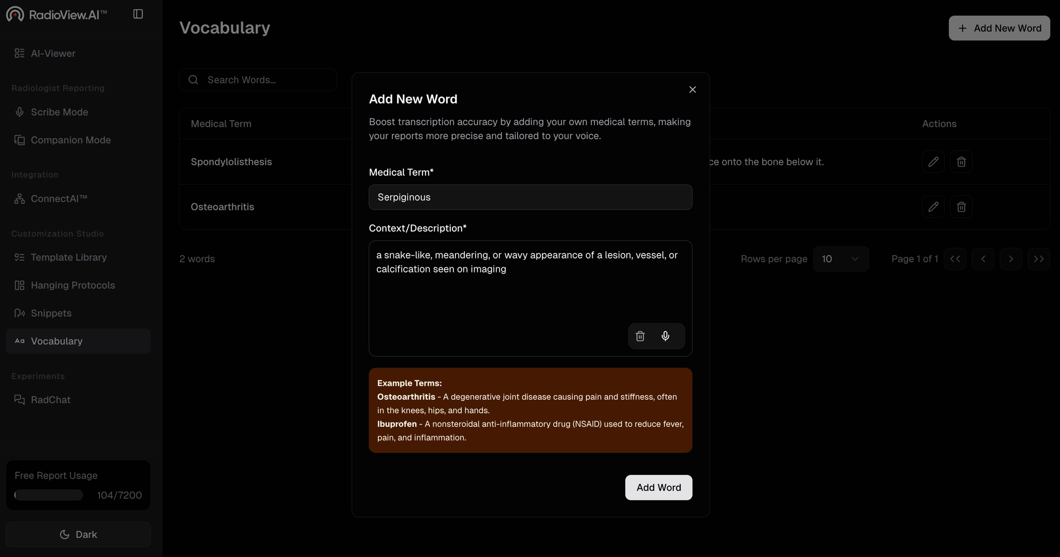Click the Free Report Usage progress bar
Image resolution: width=1060 pixels, height=557 pixels.
tap(49, 495)
